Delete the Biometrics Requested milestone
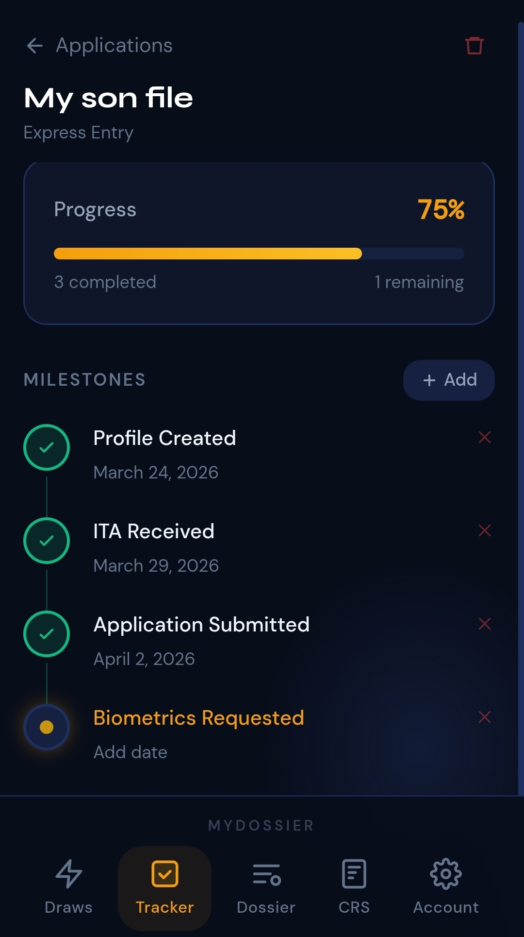Screen dimensions: 524x937 click(484, 717)
